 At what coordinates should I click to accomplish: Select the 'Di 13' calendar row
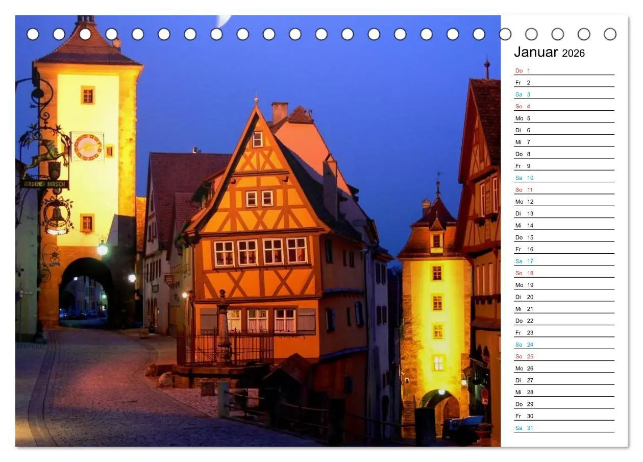click(564, 213)
